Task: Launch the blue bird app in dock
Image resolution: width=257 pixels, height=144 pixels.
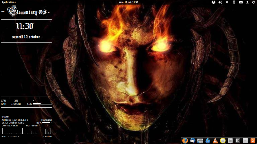Action: (x=208, y=141)
